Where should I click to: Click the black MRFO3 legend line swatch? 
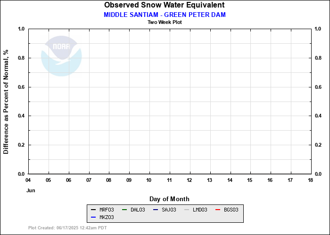(93, 210)
